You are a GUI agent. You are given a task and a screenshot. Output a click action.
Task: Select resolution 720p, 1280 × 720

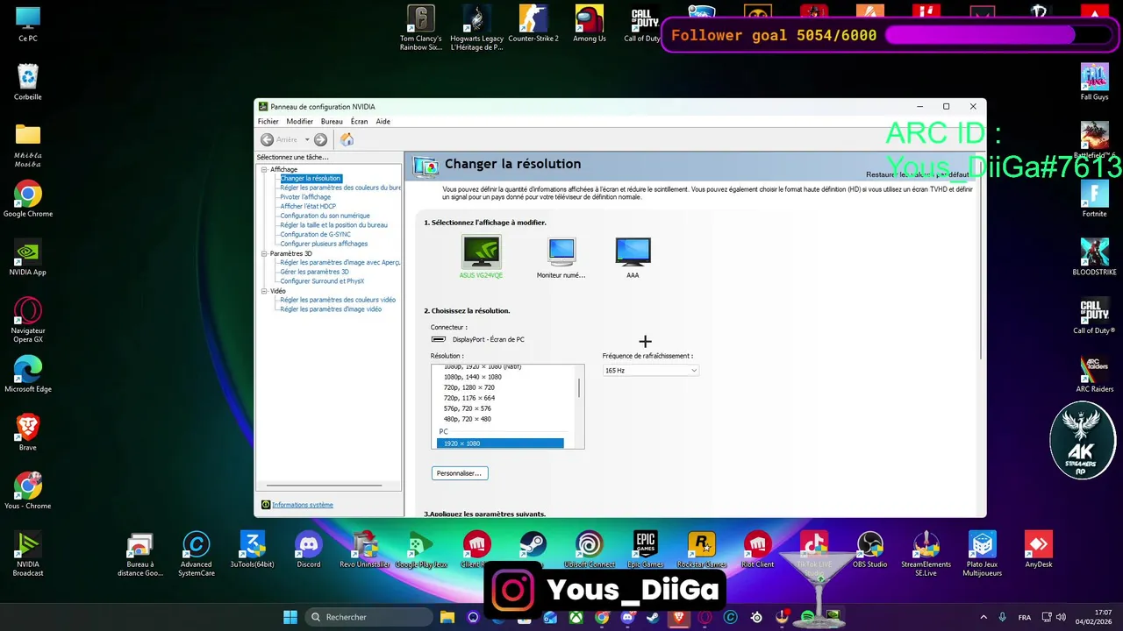tap(469, 387)
